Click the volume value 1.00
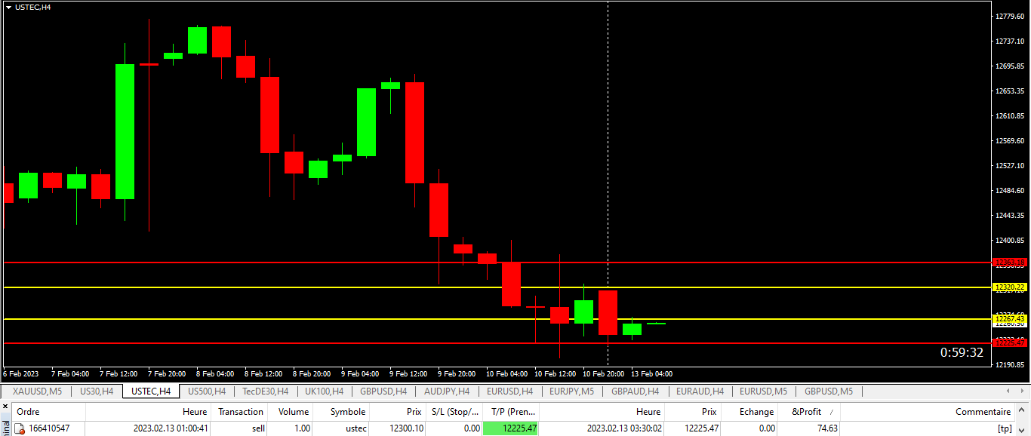The width and height of the screenshot is (1031, 436). point(302,428)
